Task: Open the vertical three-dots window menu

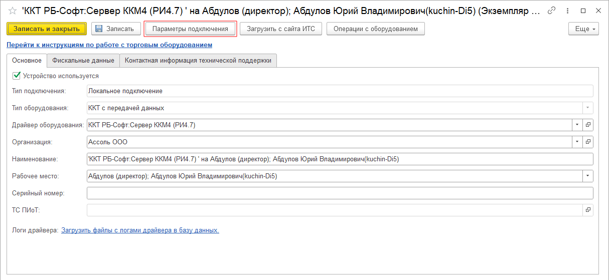Action: 567,11
